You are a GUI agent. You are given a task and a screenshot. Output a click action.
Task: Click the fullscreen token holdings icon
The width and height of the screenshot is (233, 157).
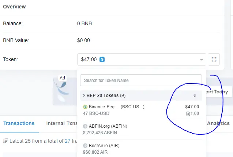214,59
